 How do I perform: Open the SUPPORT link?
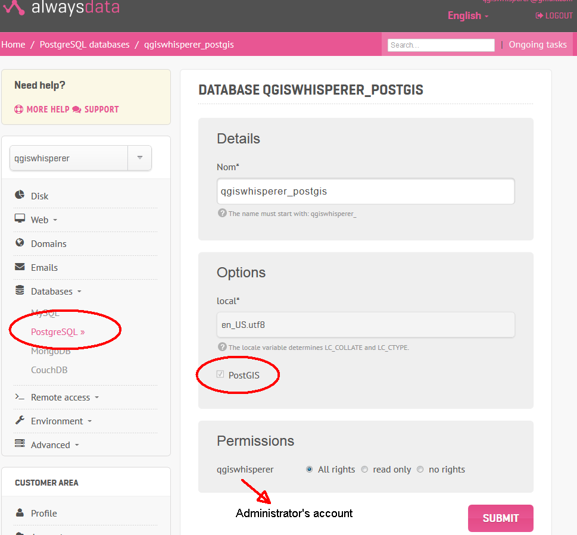tap(102, 109)
